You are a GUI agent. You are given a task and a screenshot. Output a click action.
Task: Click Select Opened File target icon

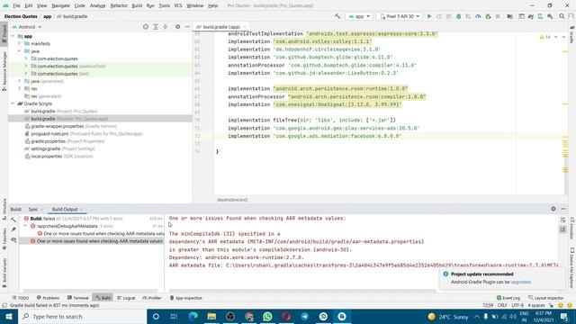click(146, 27)
